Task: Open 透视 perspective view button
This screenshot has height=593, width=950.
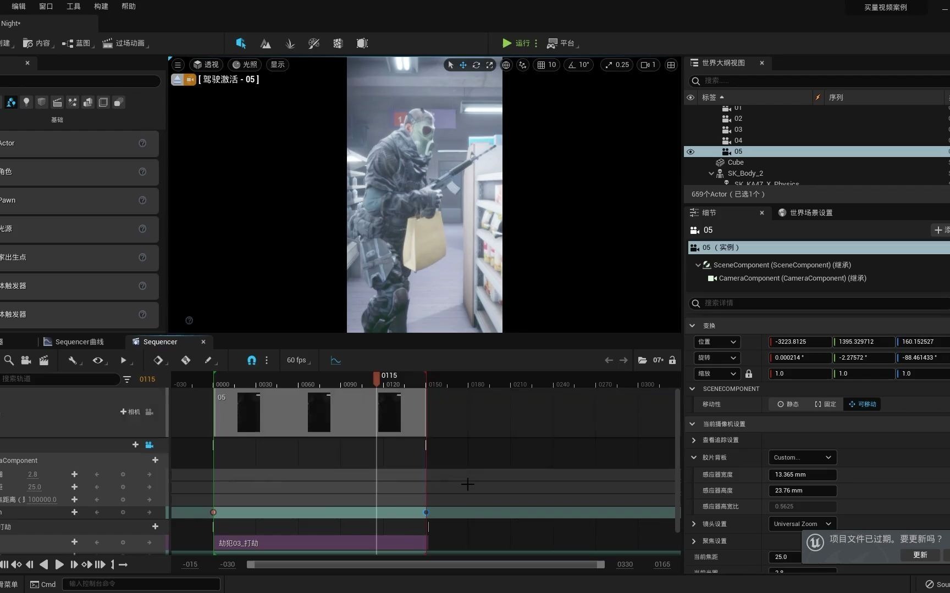Action: point(206,65)
